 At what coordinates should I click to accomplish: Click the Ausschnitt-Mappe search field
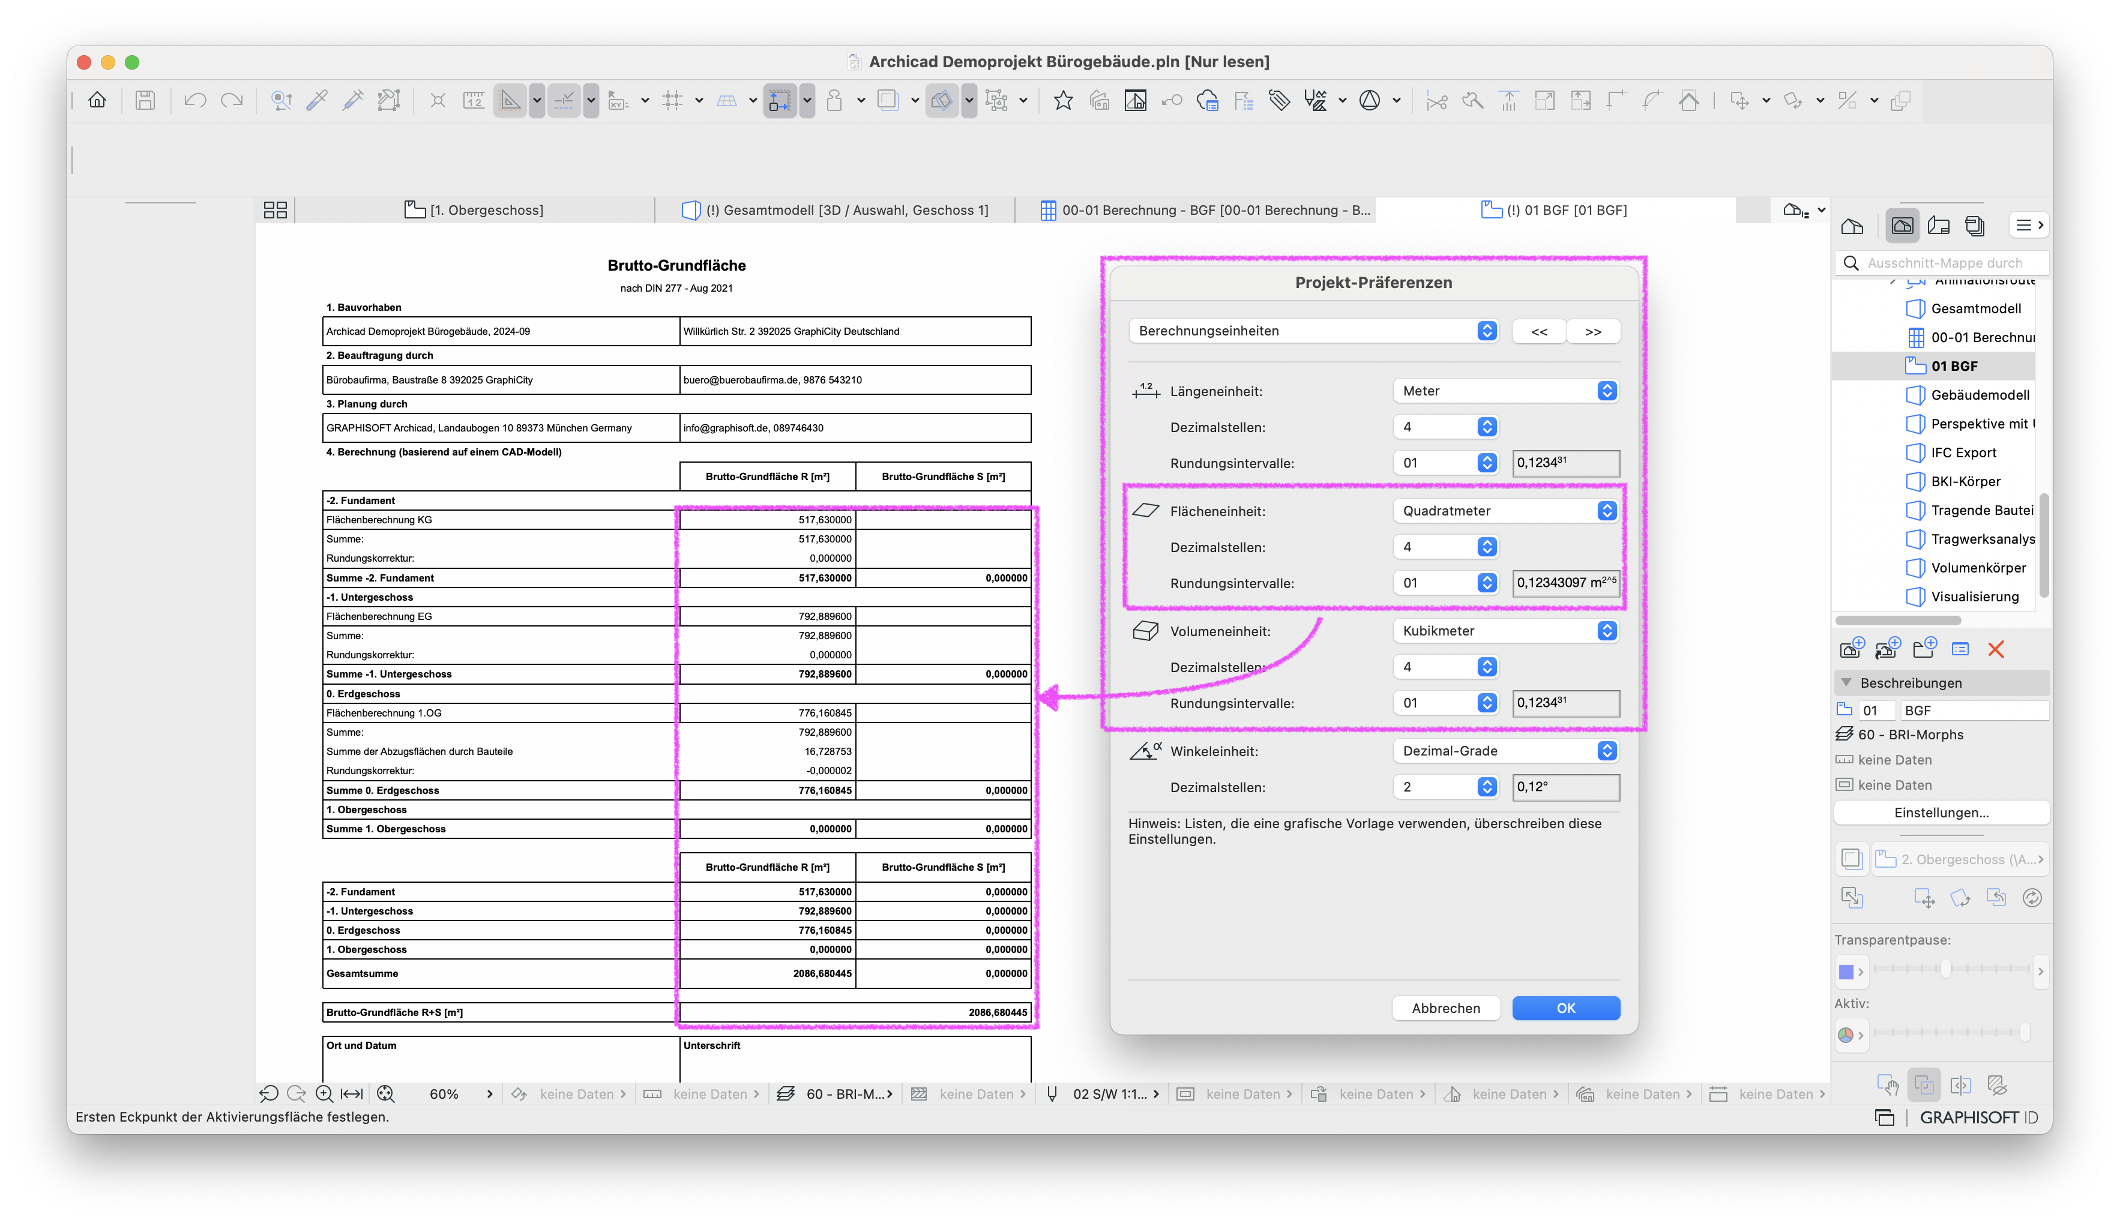click(1941, 263)
